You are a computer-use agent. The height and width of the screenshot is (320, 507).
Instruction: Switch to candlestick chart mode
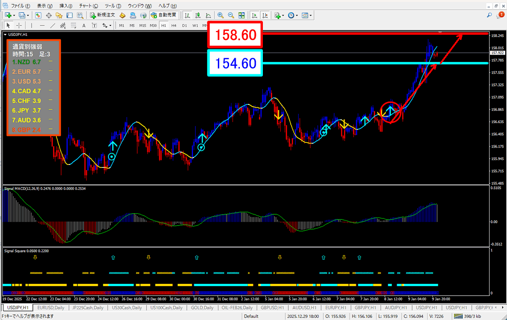tap(197, 15)
